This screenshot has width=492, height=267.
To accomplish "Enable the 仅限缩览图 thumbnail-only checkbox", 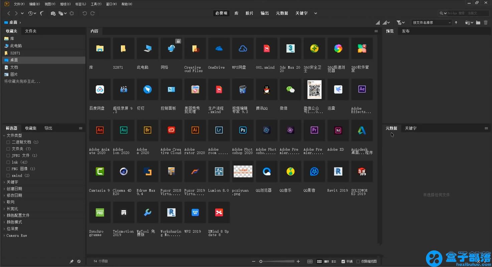I will [358, 261].
